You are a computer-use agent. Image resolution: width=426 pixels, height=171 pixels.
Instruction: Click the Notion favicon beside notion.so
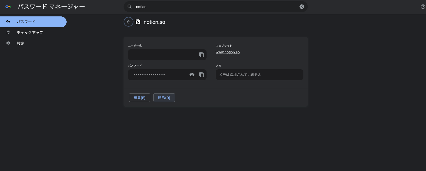click(x=138, y=22)
